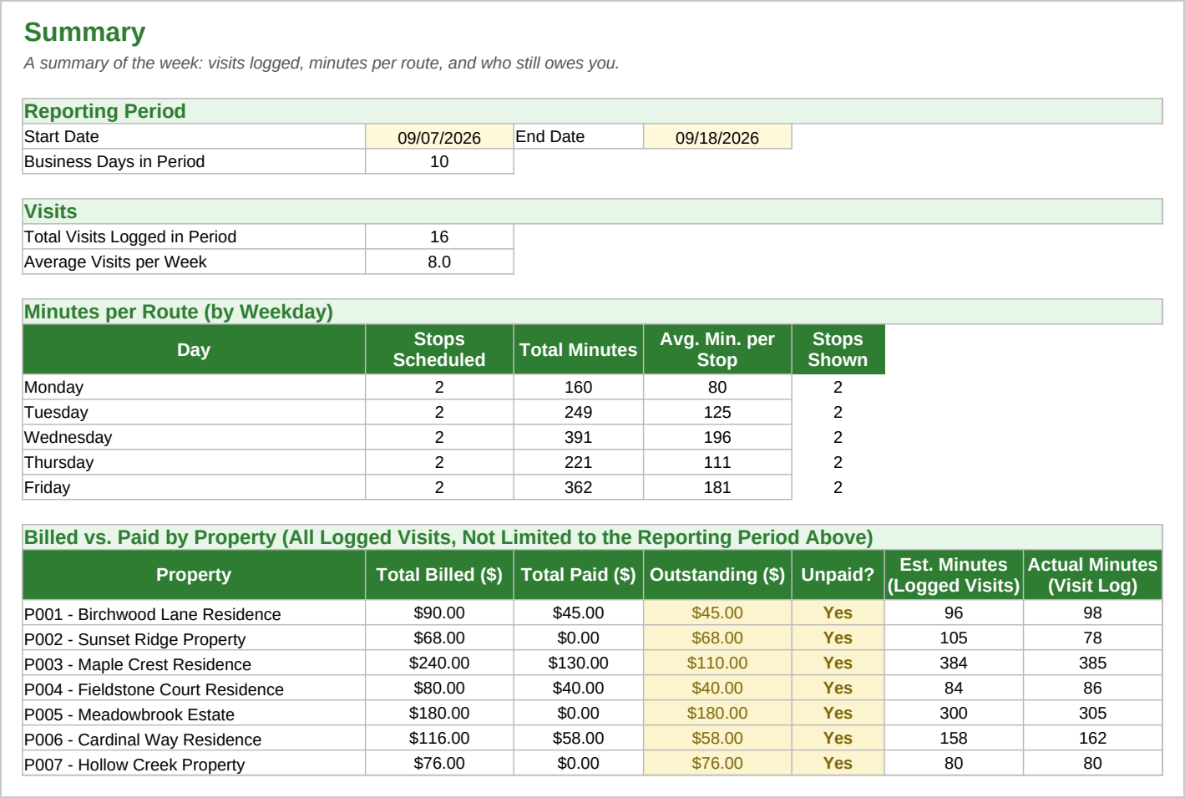The height and width of the screenshot is (798, 1185).
Task: Click the Total Billed ($) column header
Action: coord(439,575)
